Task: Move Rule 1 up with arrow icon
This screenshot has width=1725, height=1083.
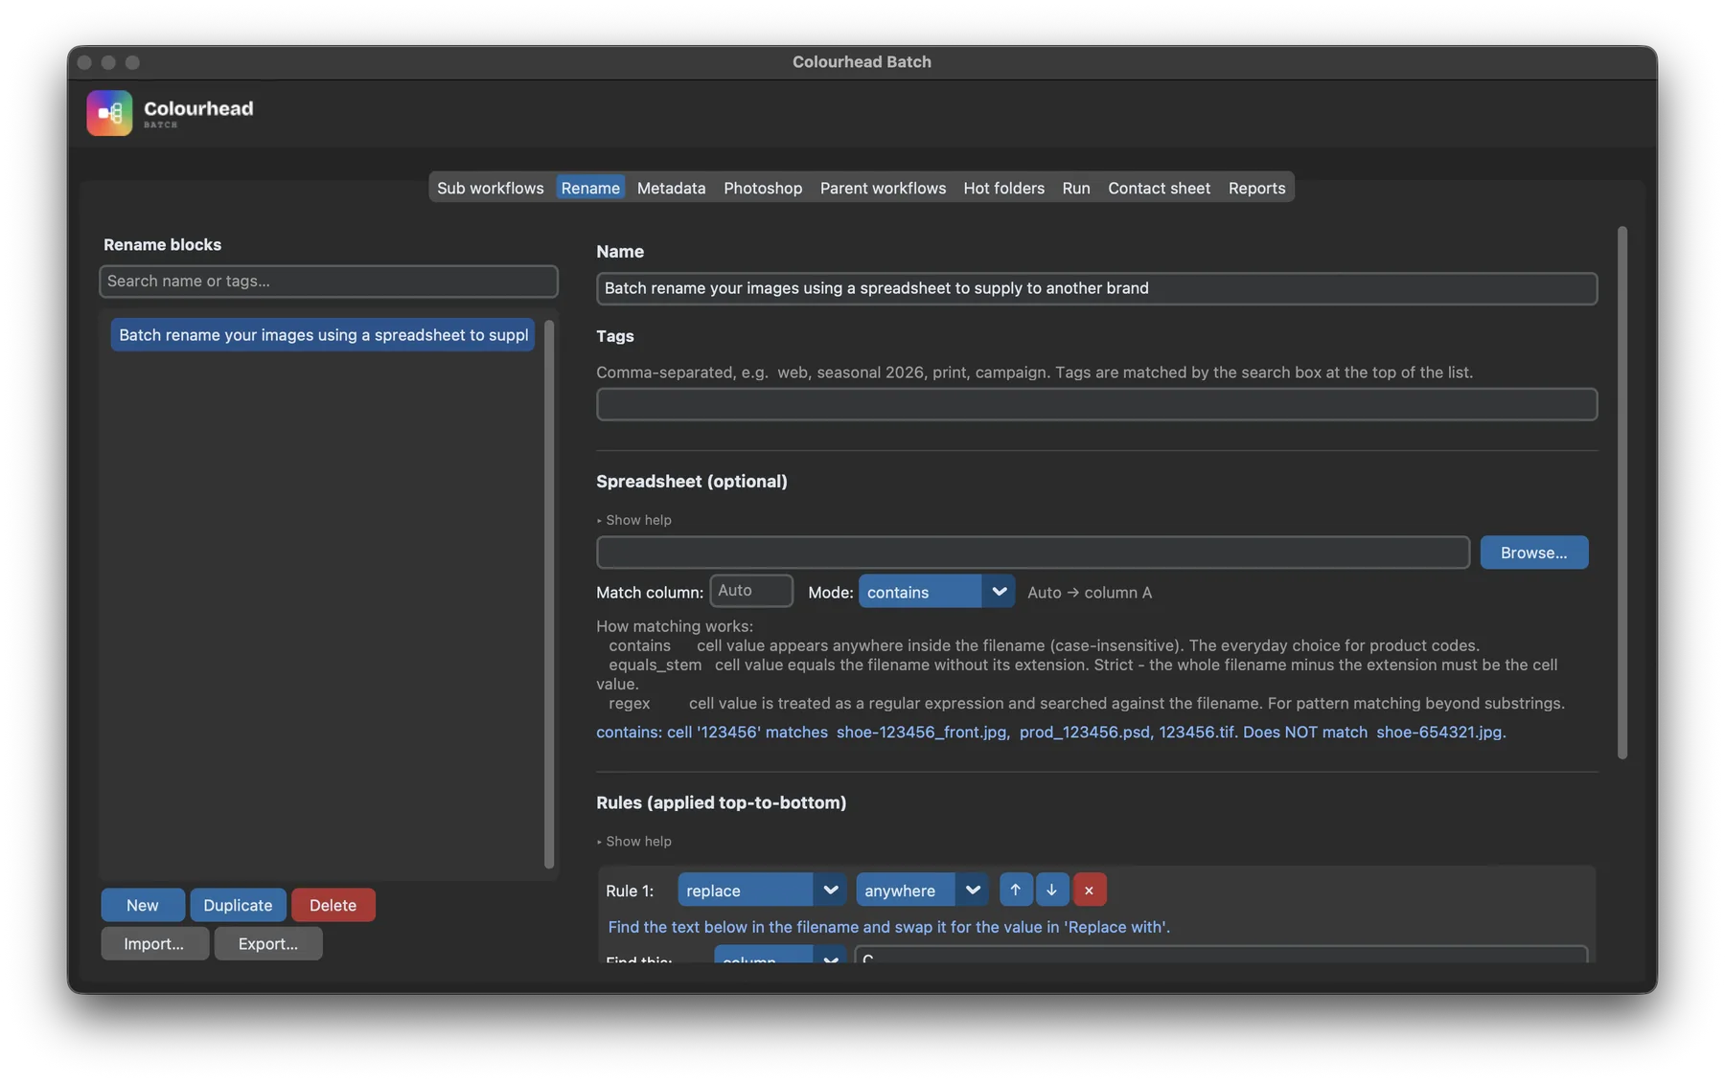Action: pyautogui.click(x=1015, y=890)
